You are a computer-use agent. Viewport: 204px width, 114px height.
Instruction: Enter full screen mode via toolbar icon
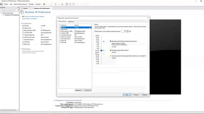pos(74,4)
